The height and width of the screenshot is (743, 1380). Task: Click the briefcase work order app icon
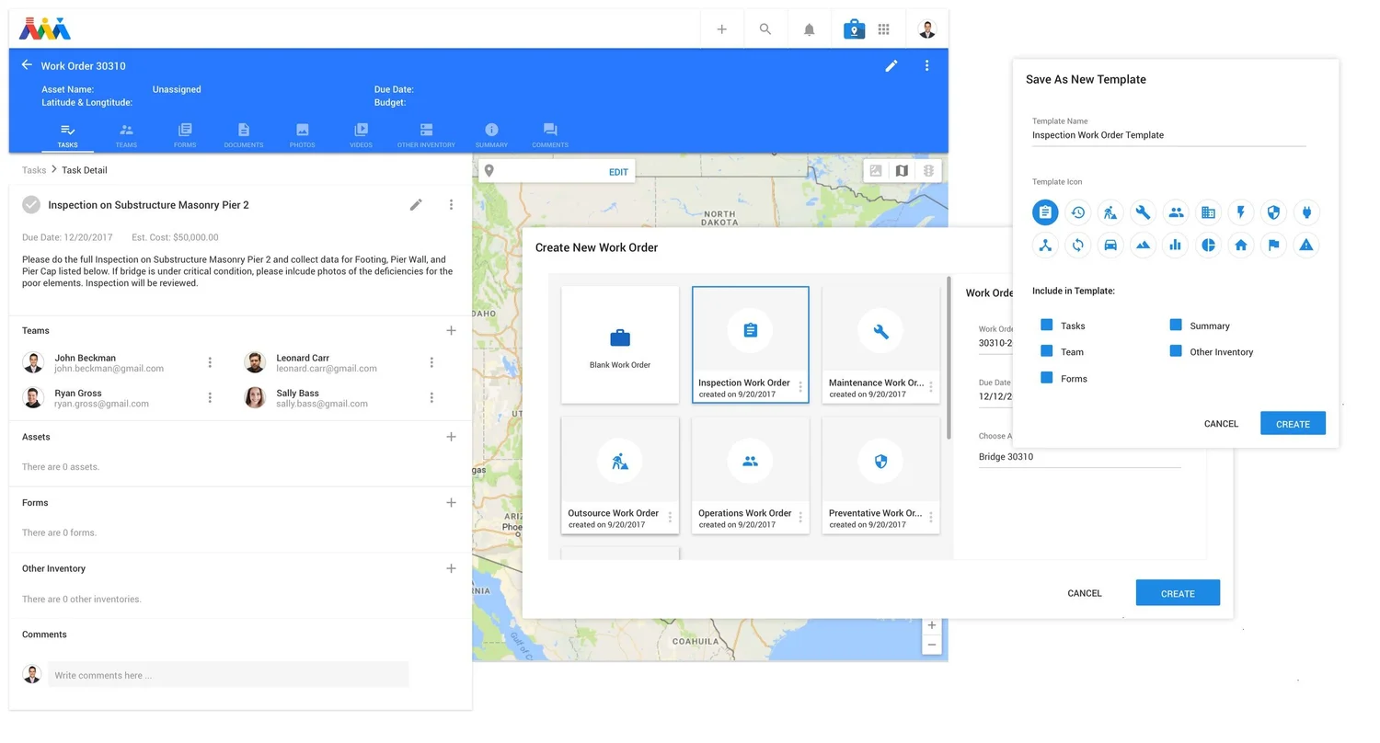pyautogui.click(x=854, y=29)
